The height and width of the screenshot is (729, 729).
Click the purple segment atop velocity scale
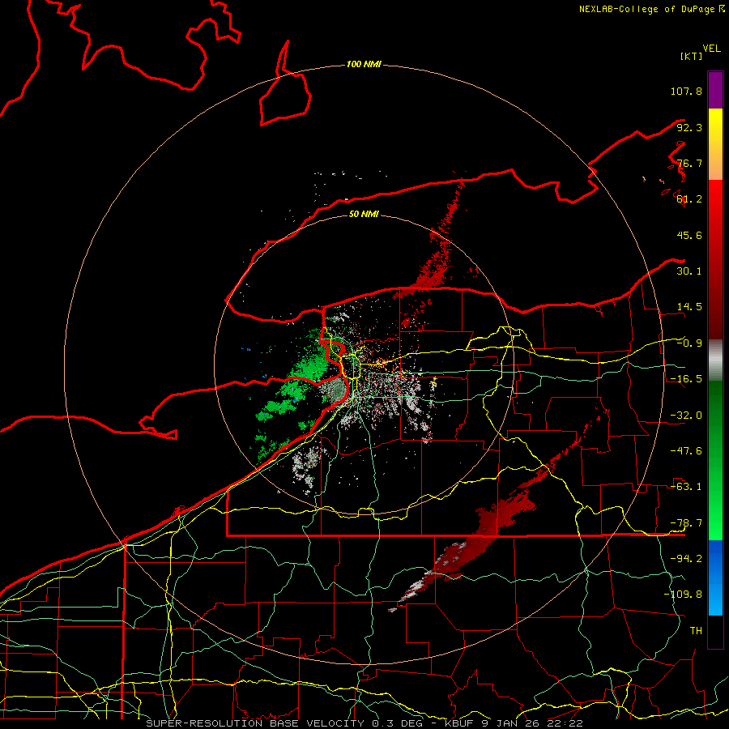pyautogui.click(x=715, y=90)
